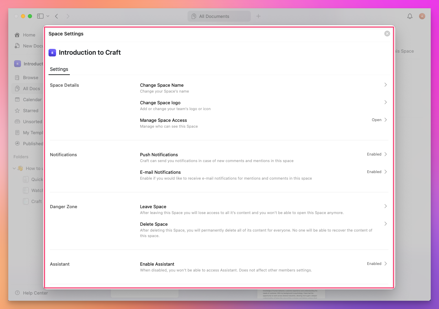Expand the Enable Assistant chevron

(x=386, y=264)
